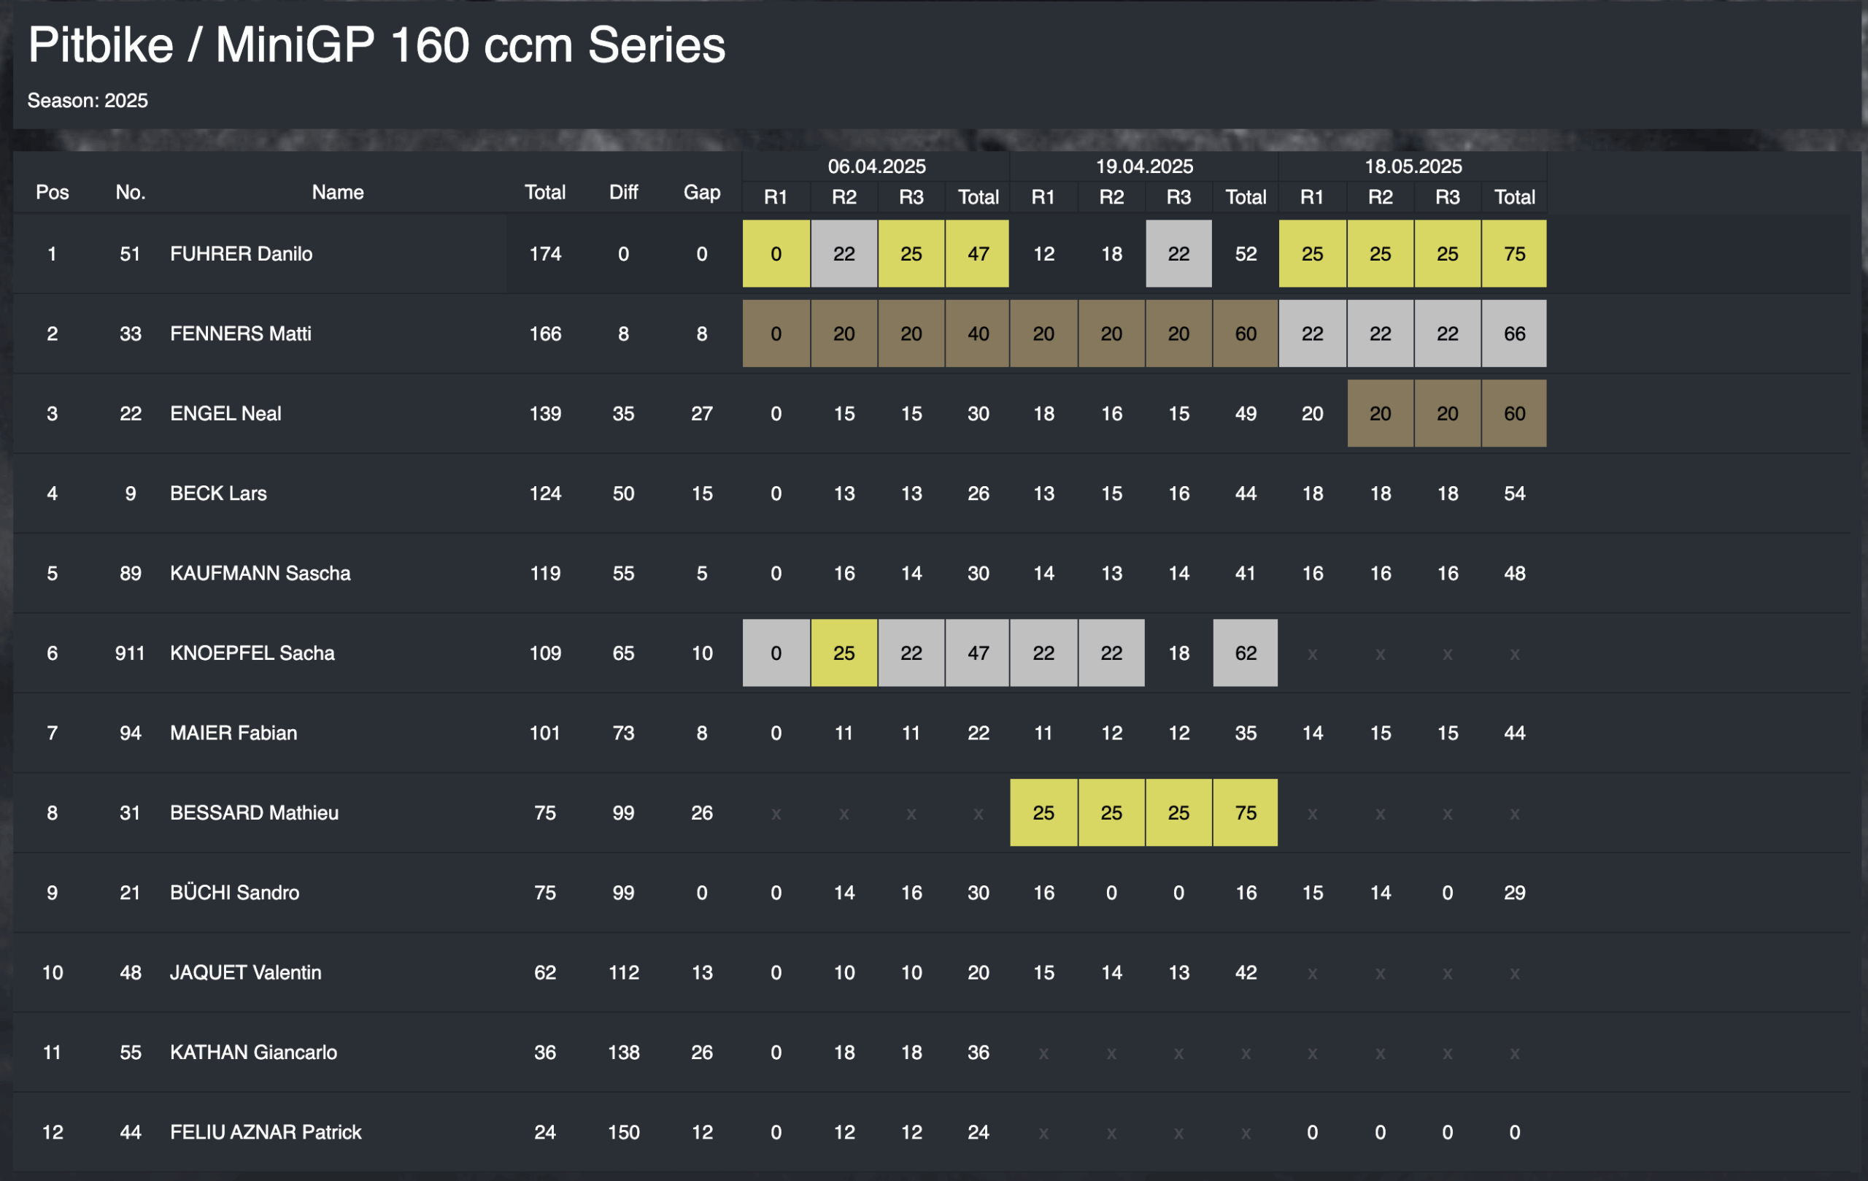Viewport: 1868px width, 1181px height.
Task: Select the ENGEL Neal row
Action: [931, 414]
